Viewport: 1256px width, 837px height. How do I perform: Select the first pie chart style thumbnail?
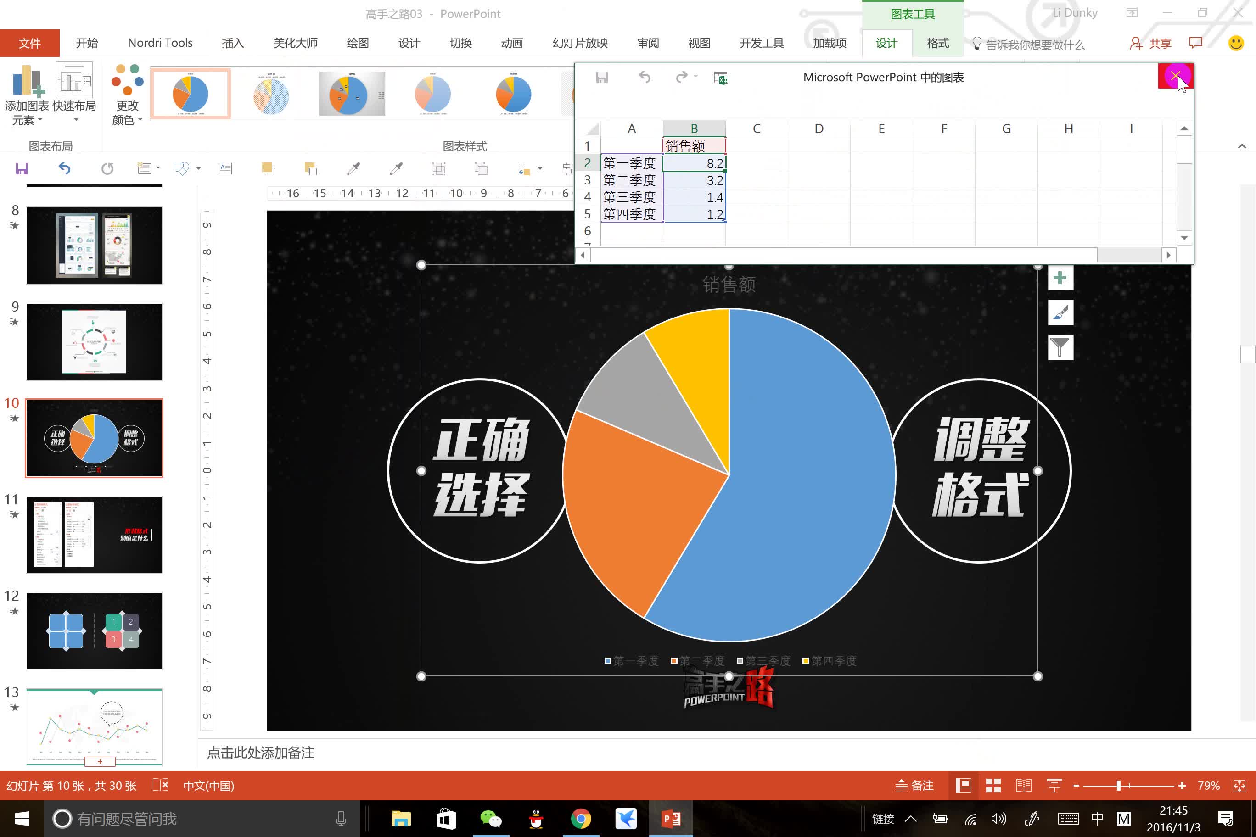[x=190, y=94]
